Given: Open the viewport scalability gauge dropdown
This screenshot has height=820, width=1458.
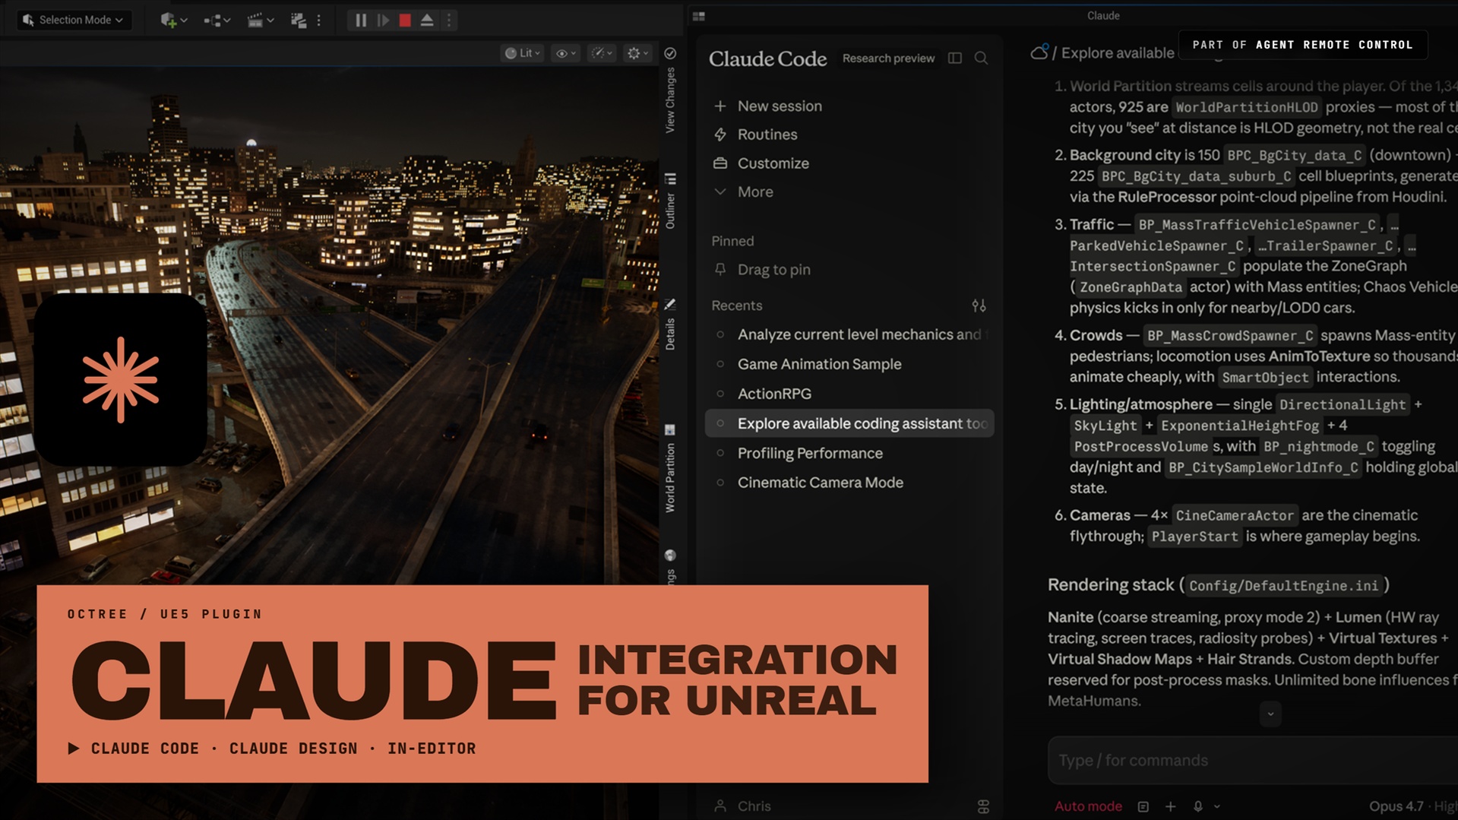Looking at the screenshot, I should click(602, 53).
